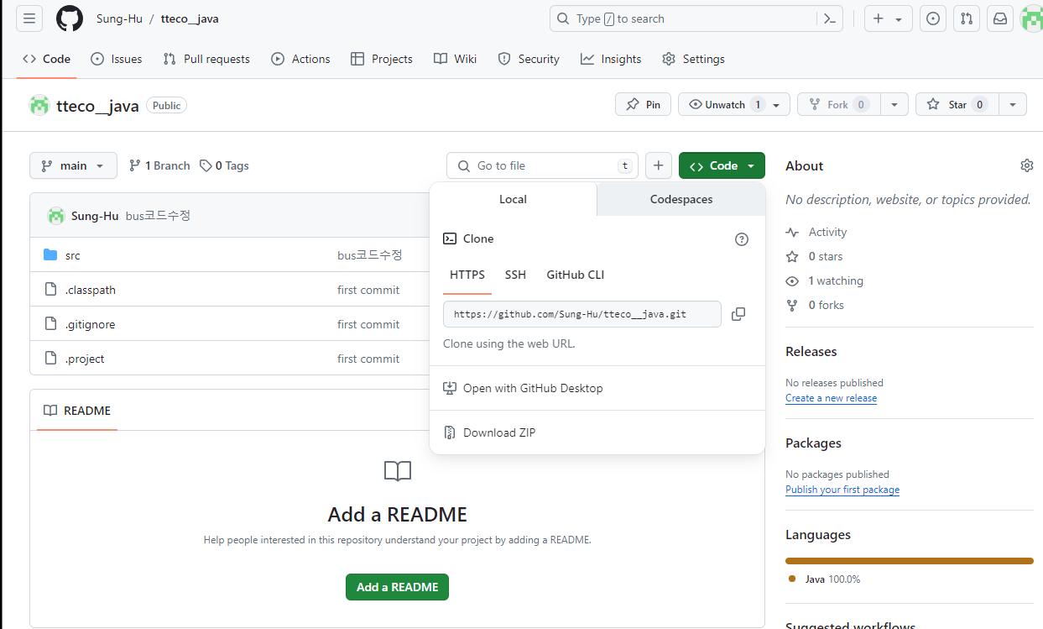Screen dimensions: 1043x629
Task: Open the Notifications inbox icon
Action: (1000, 18)
